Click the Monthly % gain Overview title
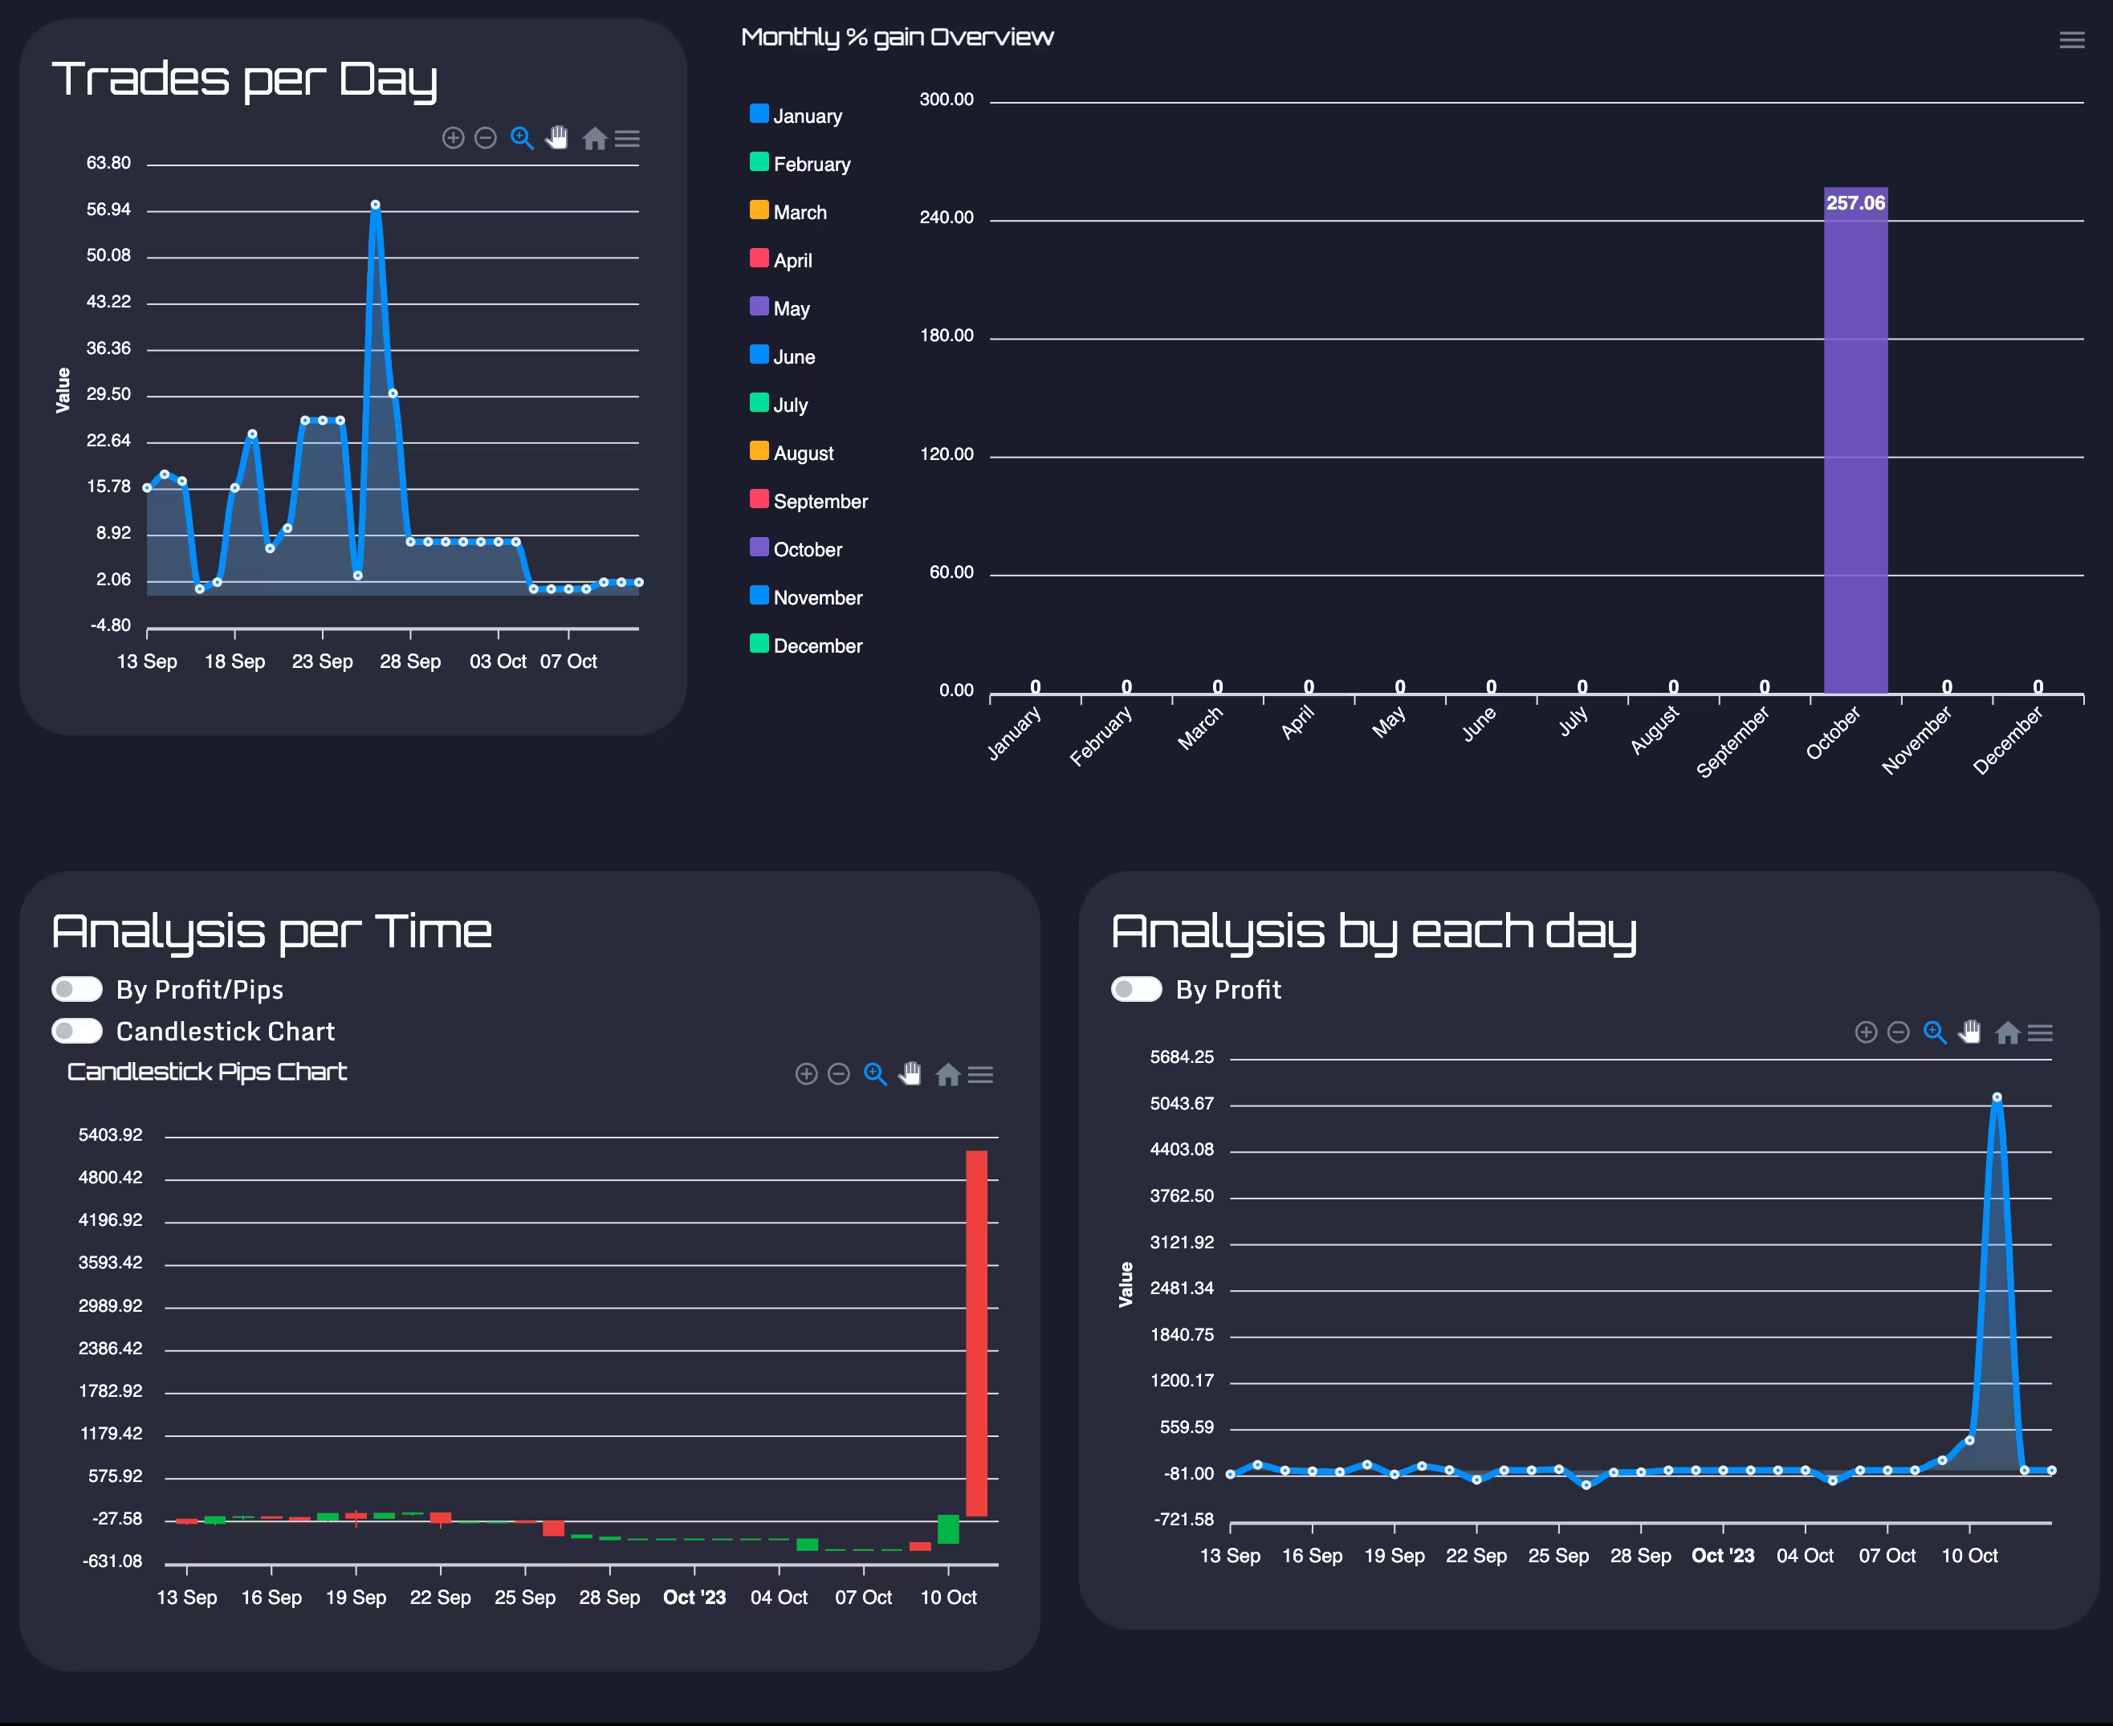The image size is (2113, 1726). click(x=897, y=38)
